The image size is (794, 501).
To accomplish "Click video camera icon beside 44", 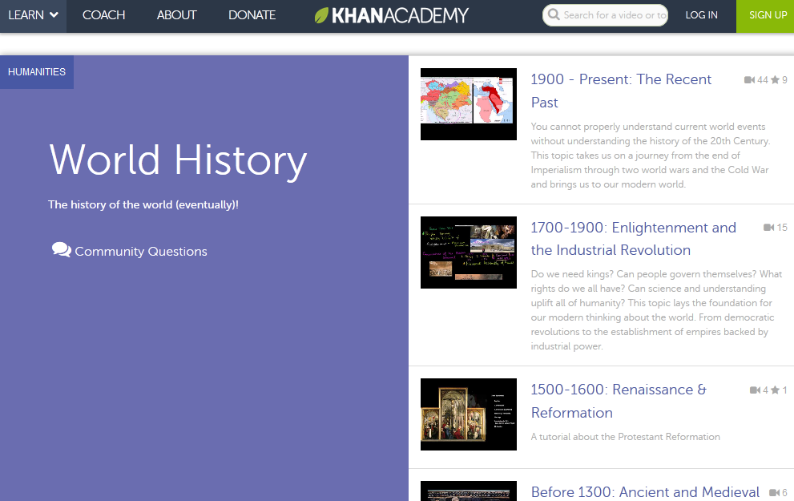I will 749,80.
